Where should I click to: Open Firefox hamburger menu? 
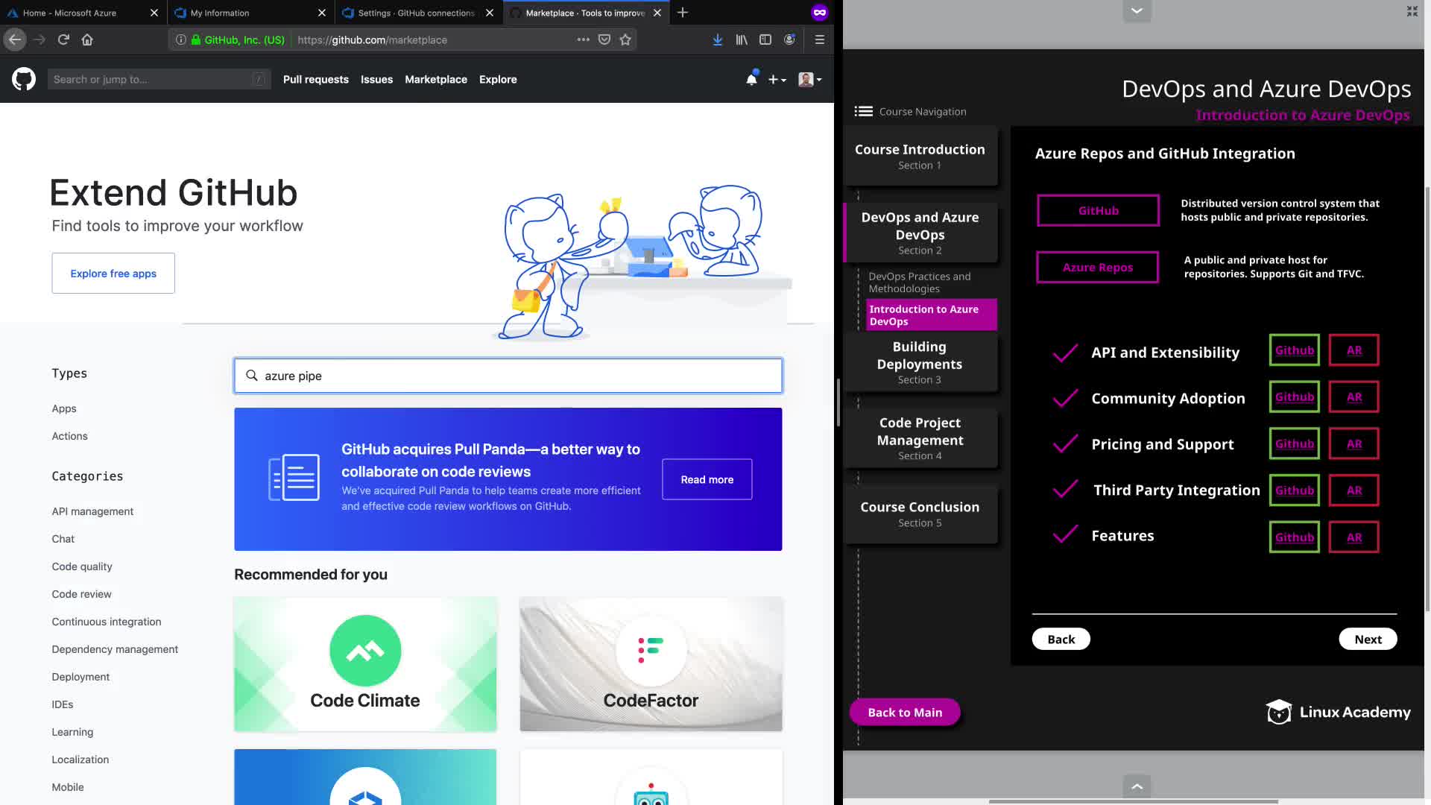[819, 40]
